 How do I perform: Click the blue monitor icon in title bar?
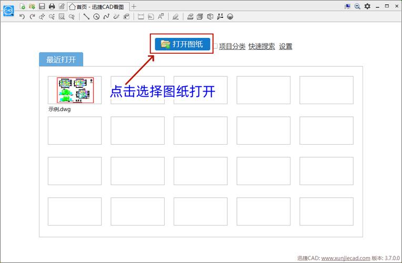(x=347, y=6)
